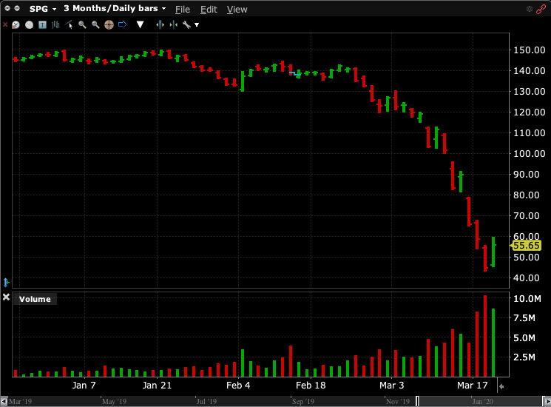Click the Jan 7 date axis label
551x407 pixels.
[84, 386]
